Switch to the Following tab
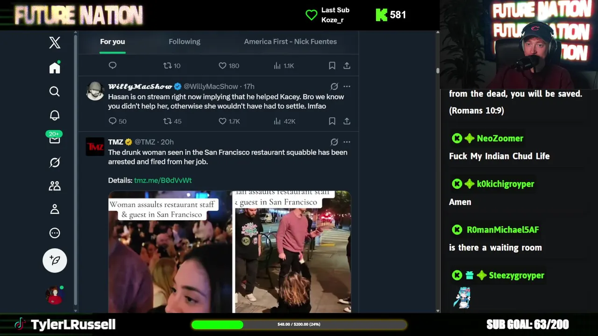 (x=185, y=42)
